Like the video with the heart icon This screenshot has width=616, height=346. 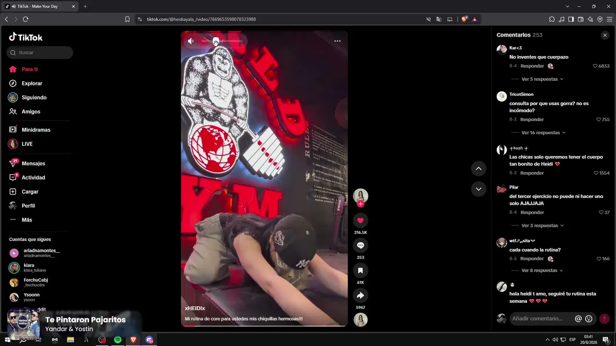[x=360, y=221]
